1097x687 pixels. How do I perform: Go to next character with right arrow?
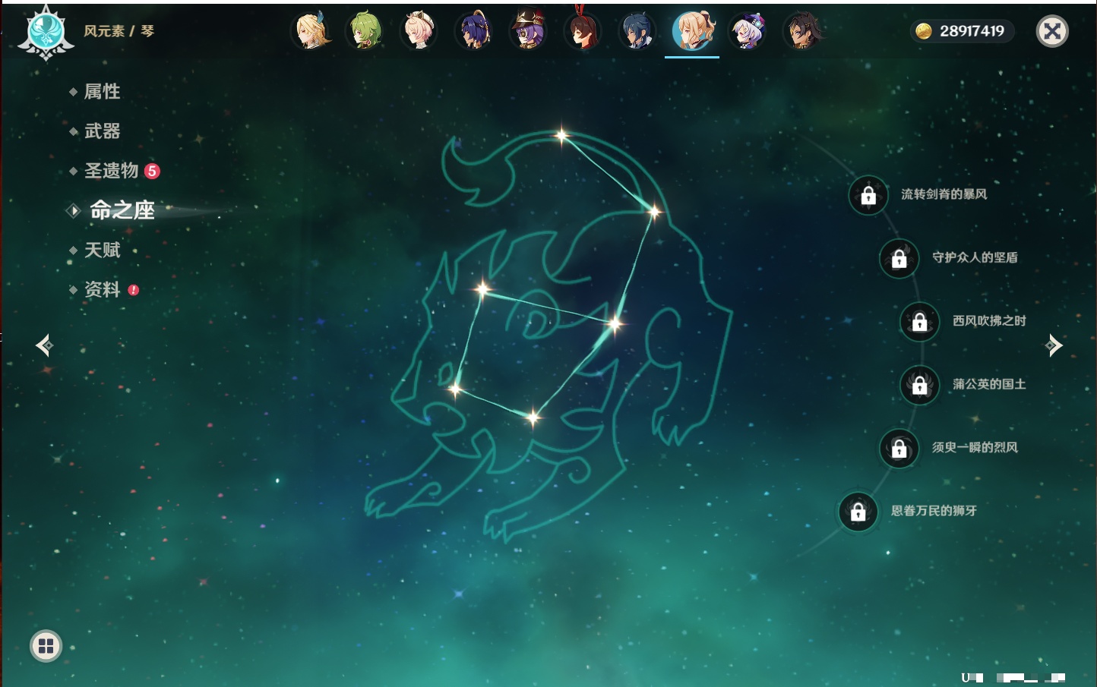click(x=1054, y=345)
